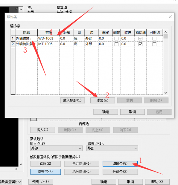Close the 墙饰条 dialog

(x=170, y=17)
